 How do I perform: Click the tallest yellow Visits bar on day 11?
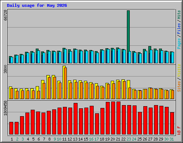pos(64,82)
